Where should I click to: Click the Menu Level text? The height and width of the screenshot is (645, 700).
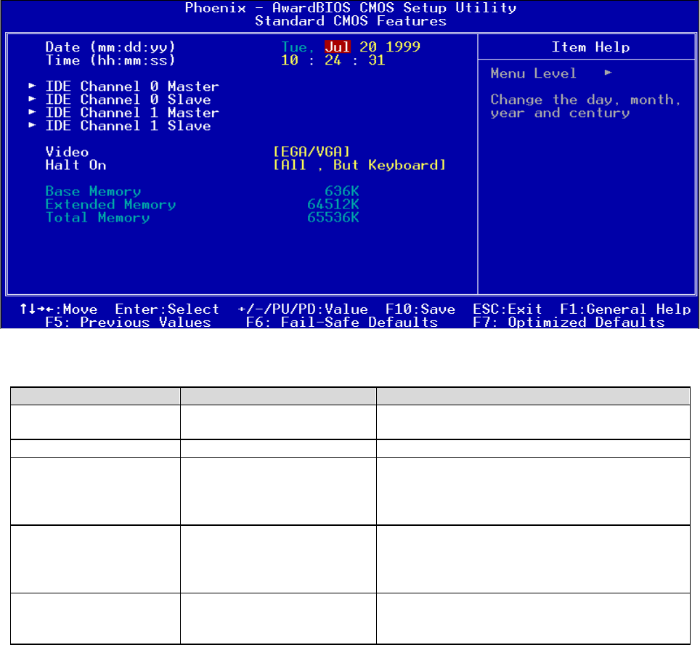534,73
